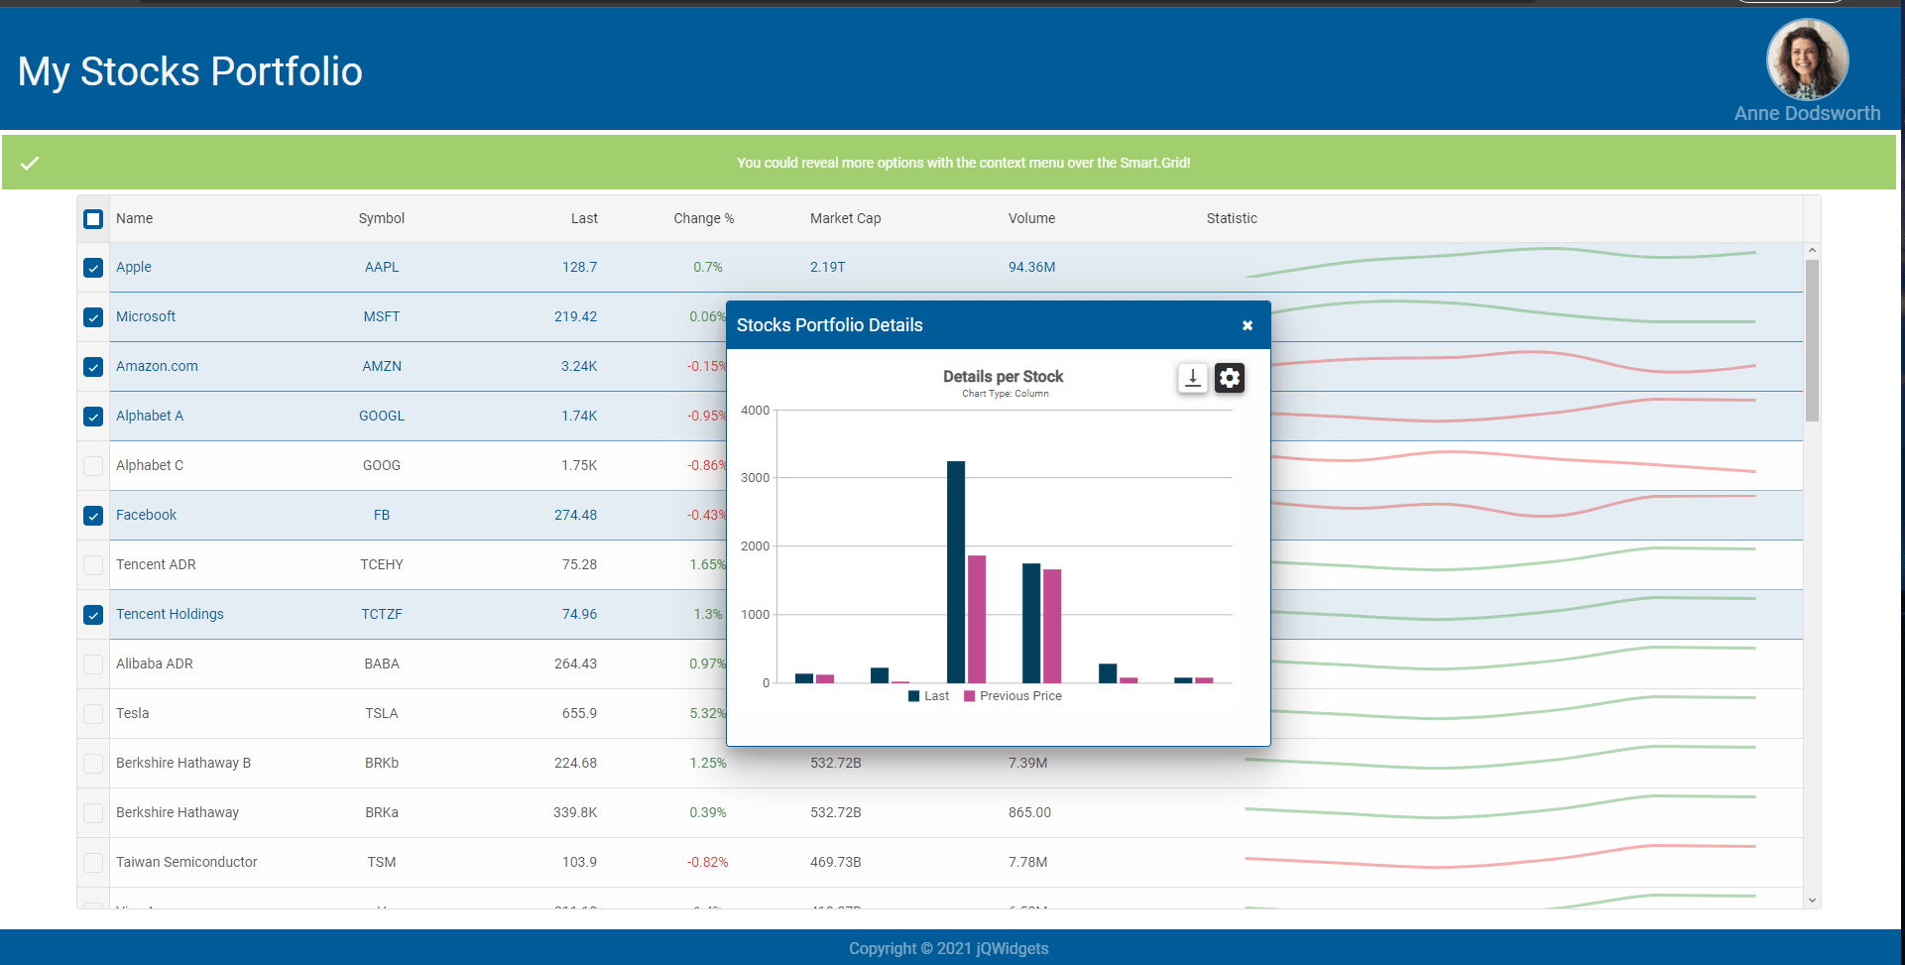The height and width of the screenshot is (965, 1905).
Task: Dismiss the green notification check icon
Action: pyautogui.click(x=30, y=163)
